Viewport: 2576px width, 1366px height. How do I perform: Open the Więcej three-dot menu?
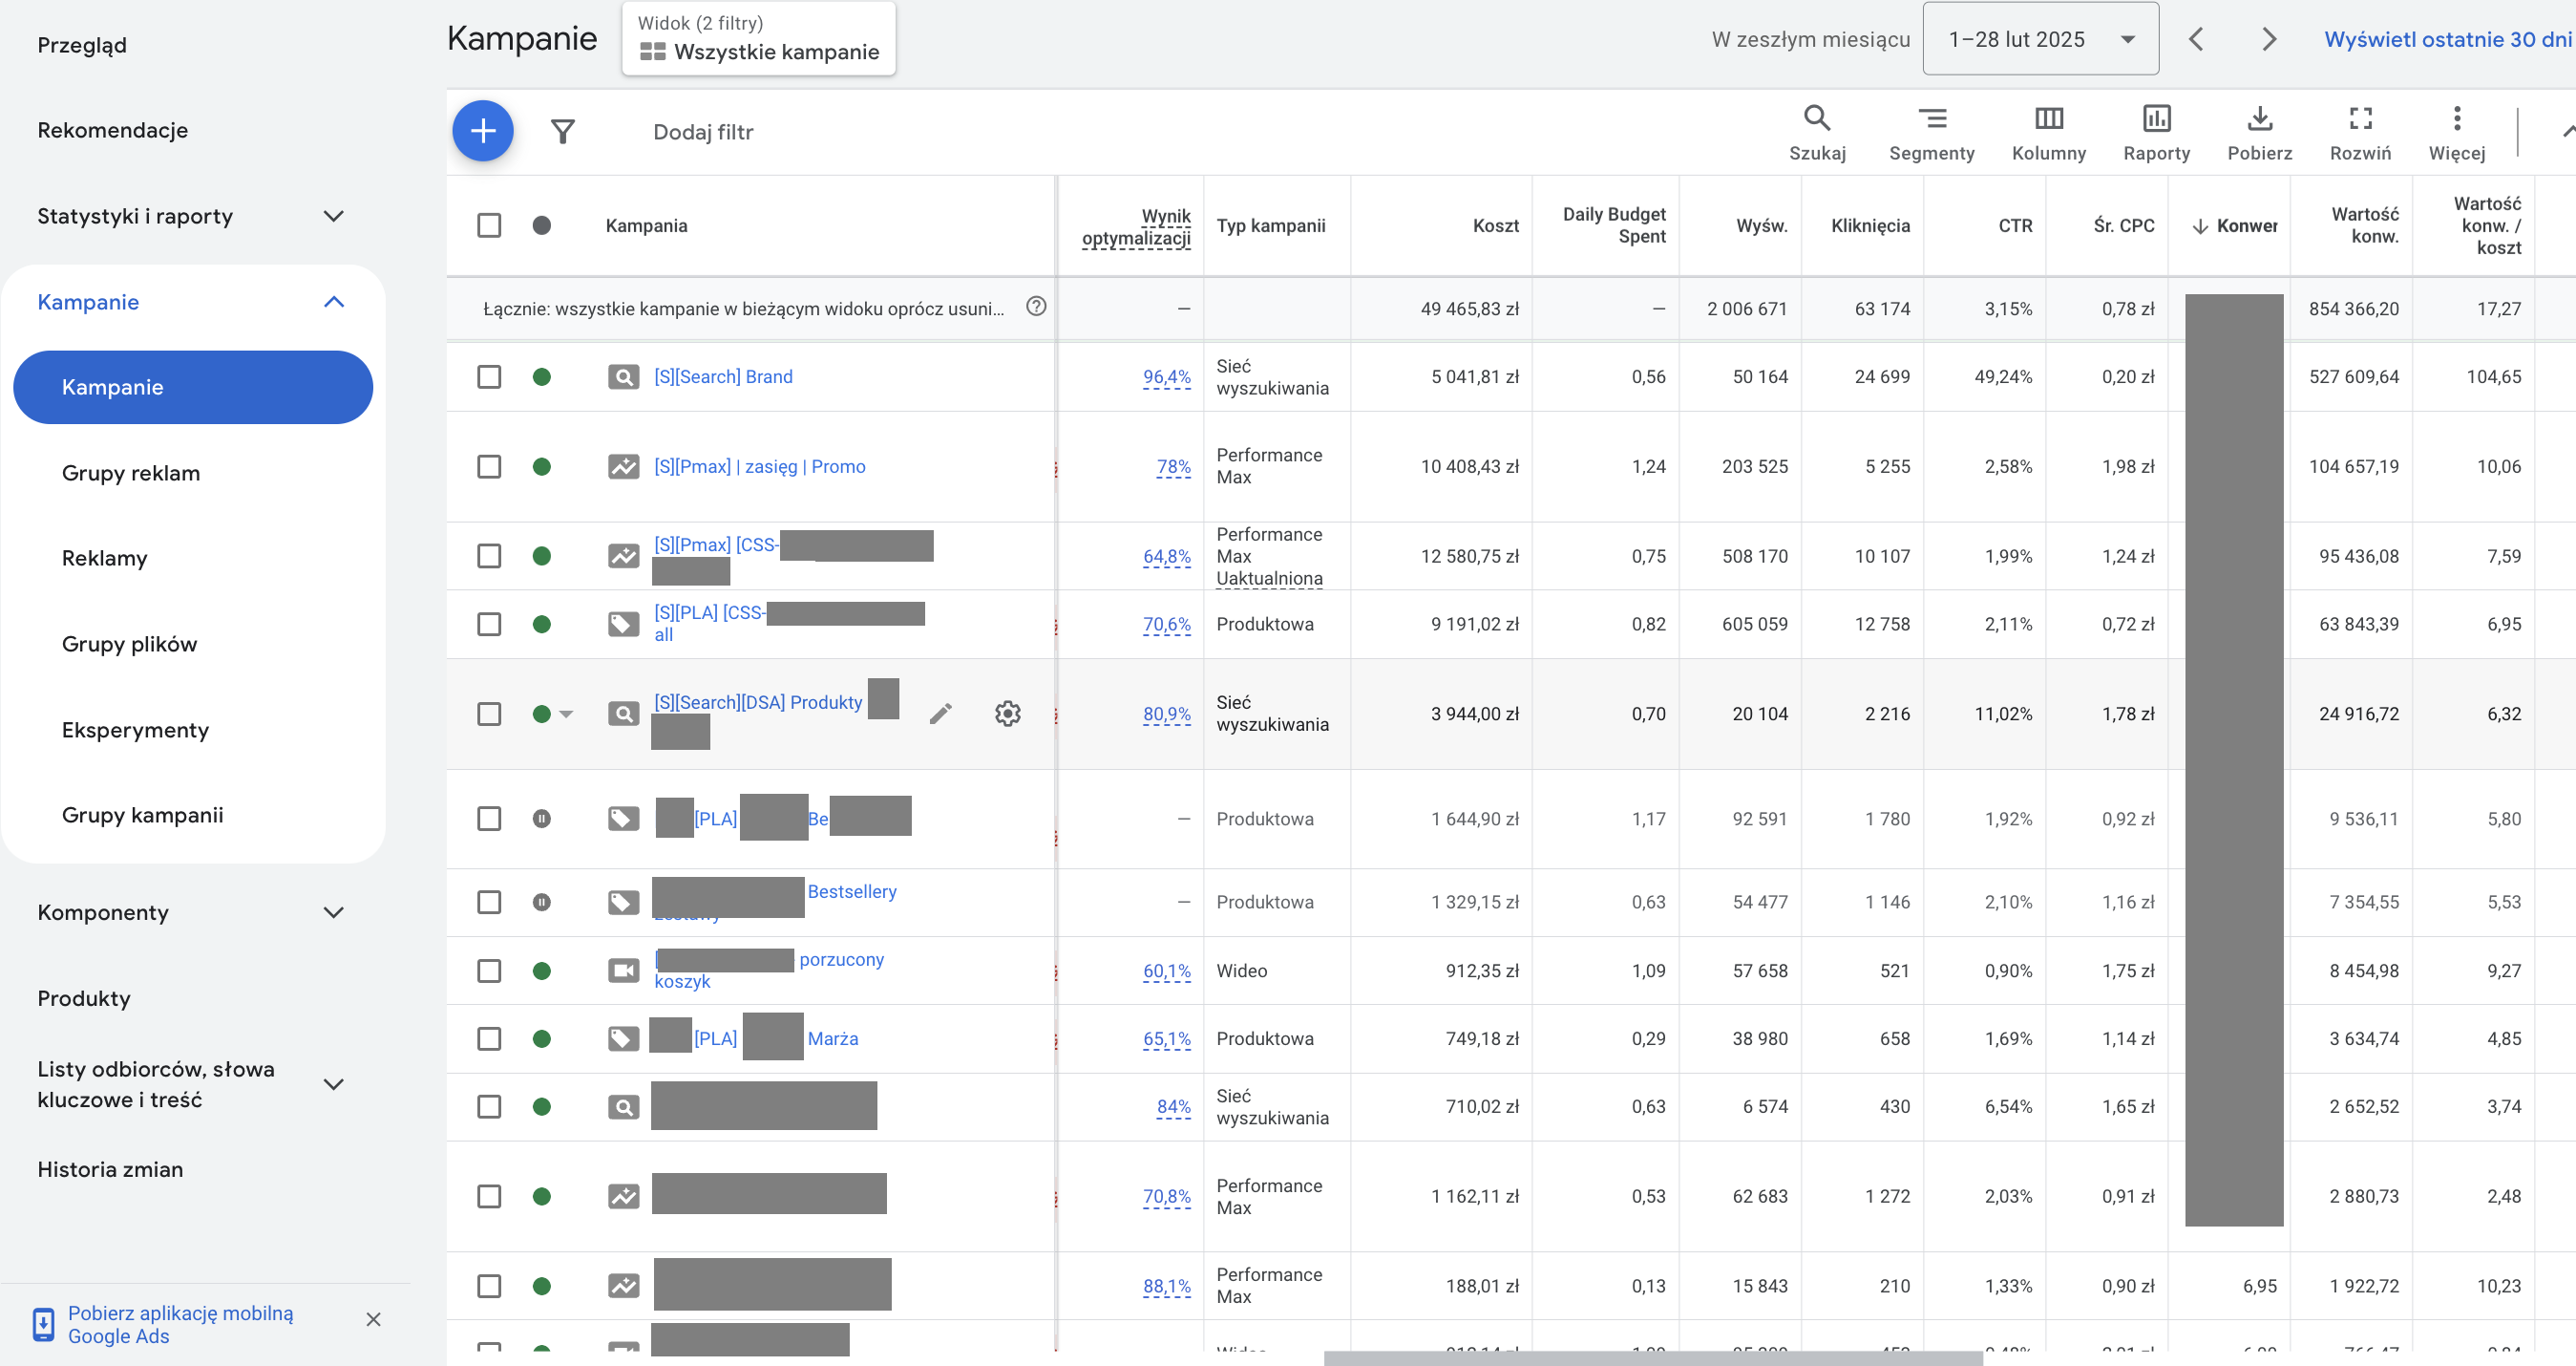point(2456,132)
